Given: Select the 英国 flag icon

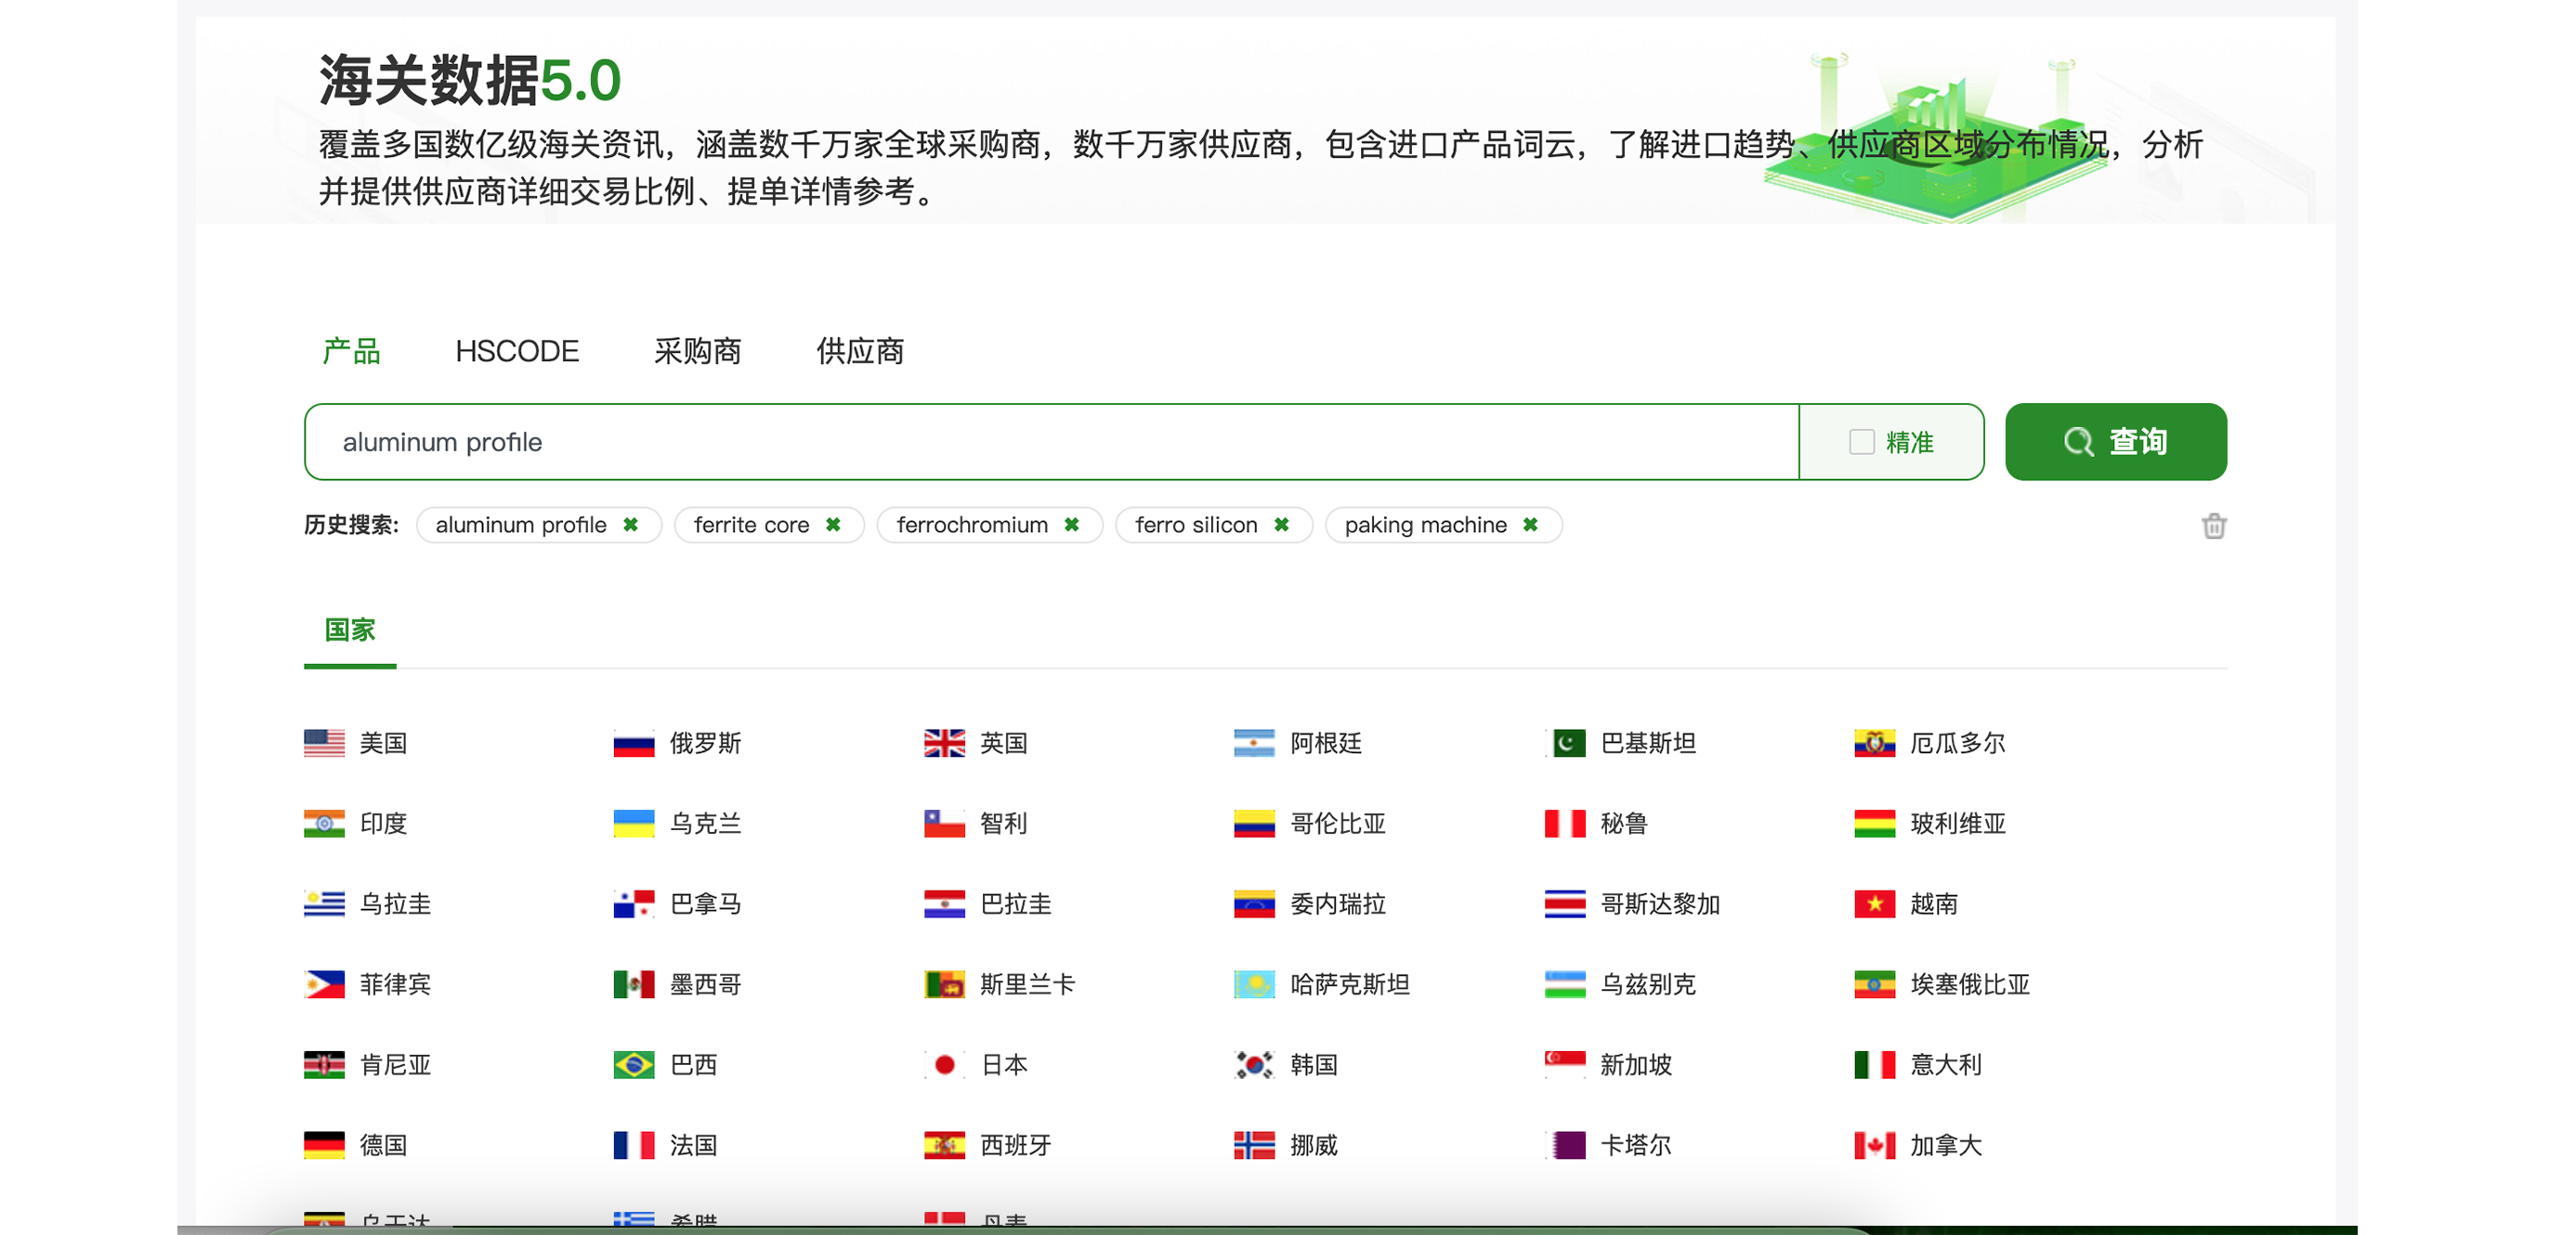Looking at the screenshot, I should 944,743.
